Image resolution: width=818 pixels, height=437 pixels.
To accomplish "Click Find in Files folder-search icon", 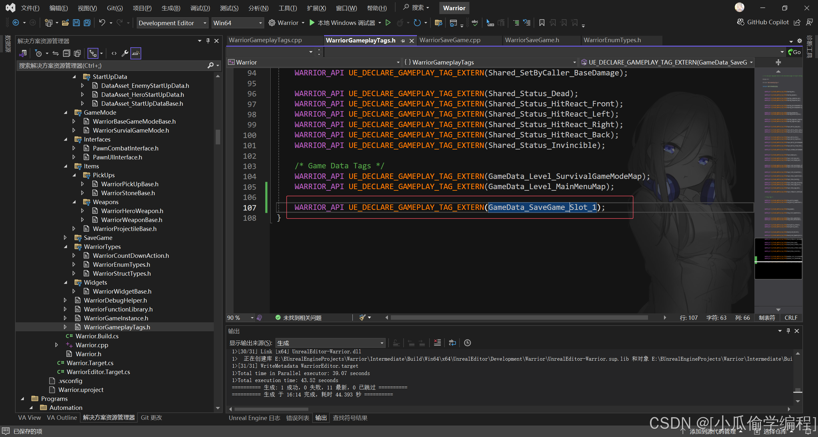I will coord(438,23).
